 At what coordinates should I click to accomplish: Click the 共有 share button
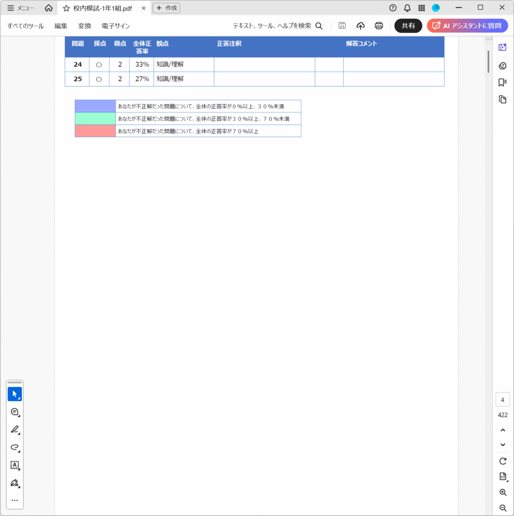(x=408, y=26)
